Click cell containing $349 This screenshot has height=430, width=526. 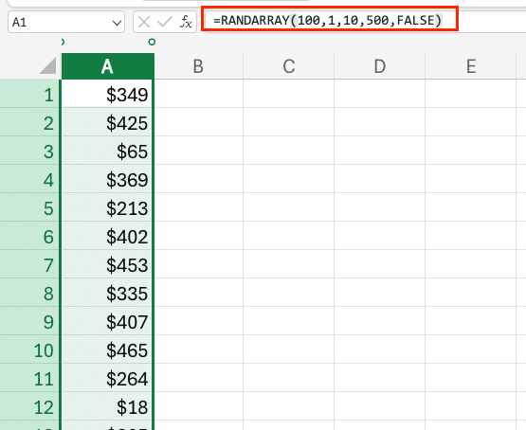[107, 94]
